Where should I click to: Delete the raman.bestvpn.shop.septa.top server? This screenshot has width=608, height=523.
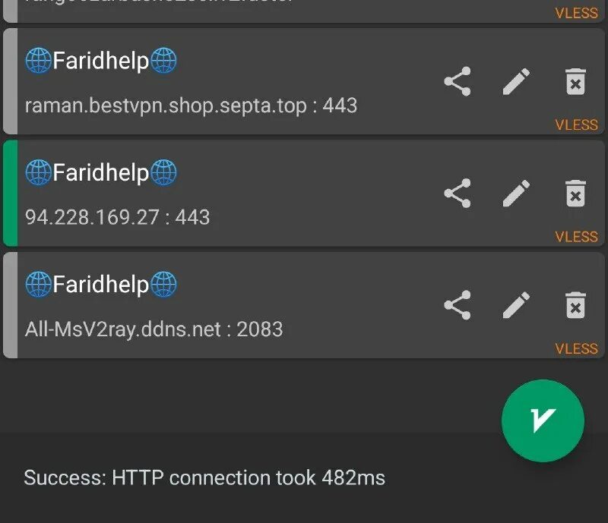(x=575, y=81)
